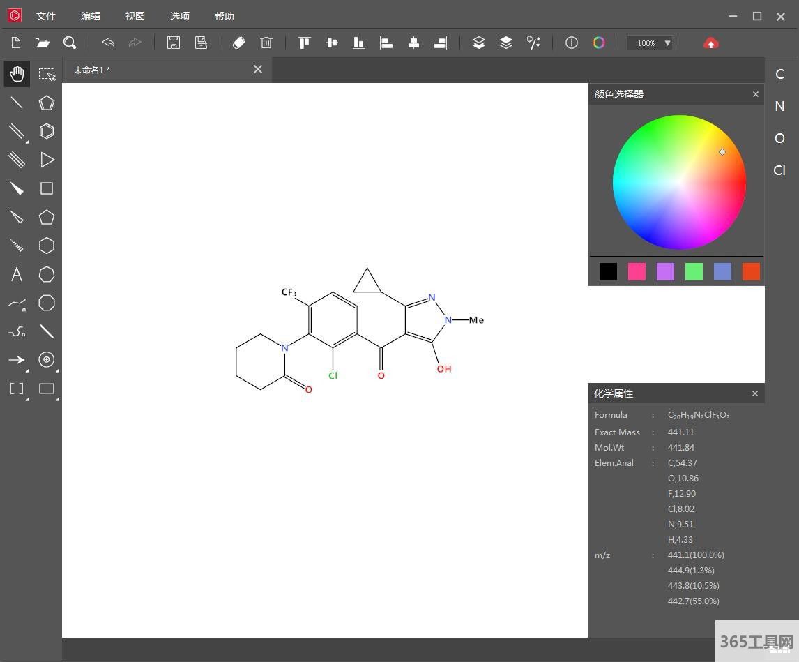Viewport: 799px width, 662px height.
Task: Select the hand pan tool
Action: 17,74
